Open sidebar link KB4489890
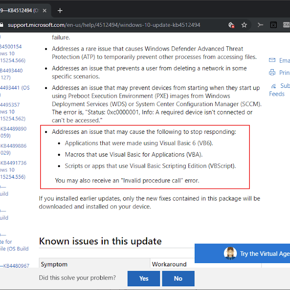 (x=13, y=132)
